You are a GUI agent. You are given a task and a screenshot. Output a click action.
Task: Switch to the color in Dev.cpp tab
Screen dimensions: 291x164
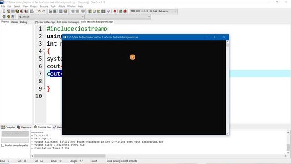point(45,22)
